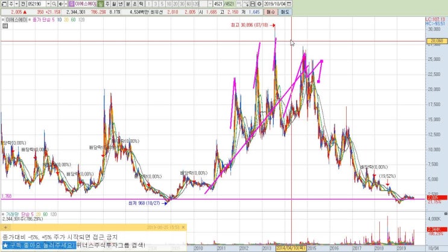Click the 매도 sell button

coord(285,12)
